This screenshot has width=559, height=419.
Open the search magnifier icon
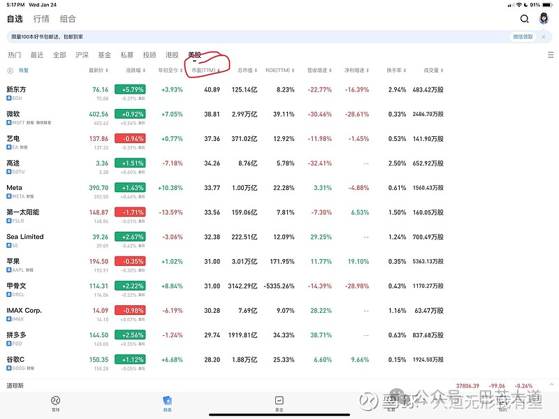tap(524, 19)
